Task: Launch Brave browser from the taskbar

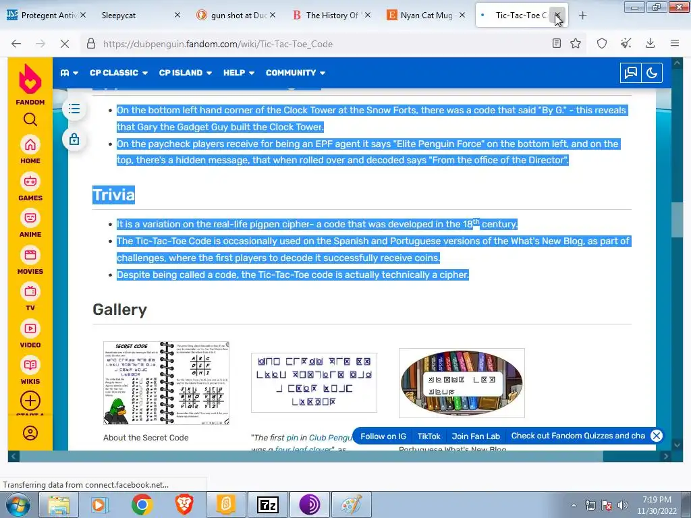Action: tap(184, 505)
